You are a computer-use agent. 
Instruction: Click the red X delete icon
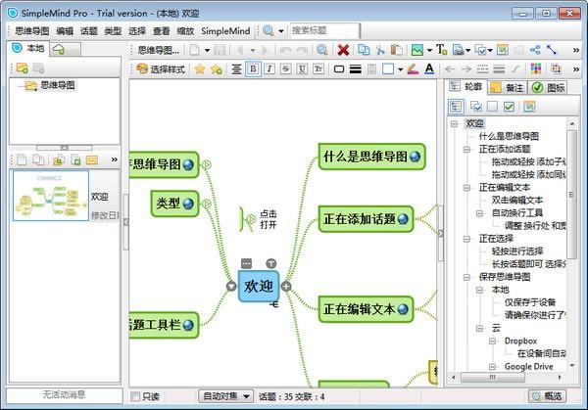343,50
